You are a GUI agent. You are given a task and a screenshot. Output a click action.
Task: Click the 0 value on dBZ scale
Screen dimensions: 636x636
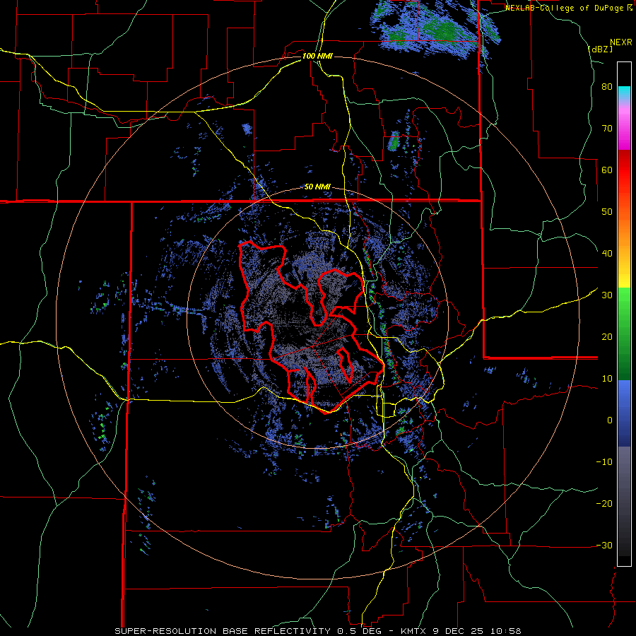point(610,420)
